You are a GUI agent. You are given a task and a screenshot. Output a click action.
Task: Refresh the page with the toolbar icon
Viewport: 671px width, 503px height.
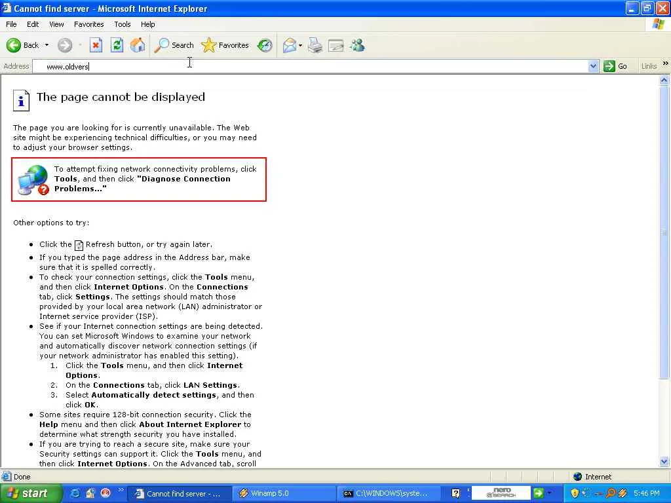coord(117,45)
